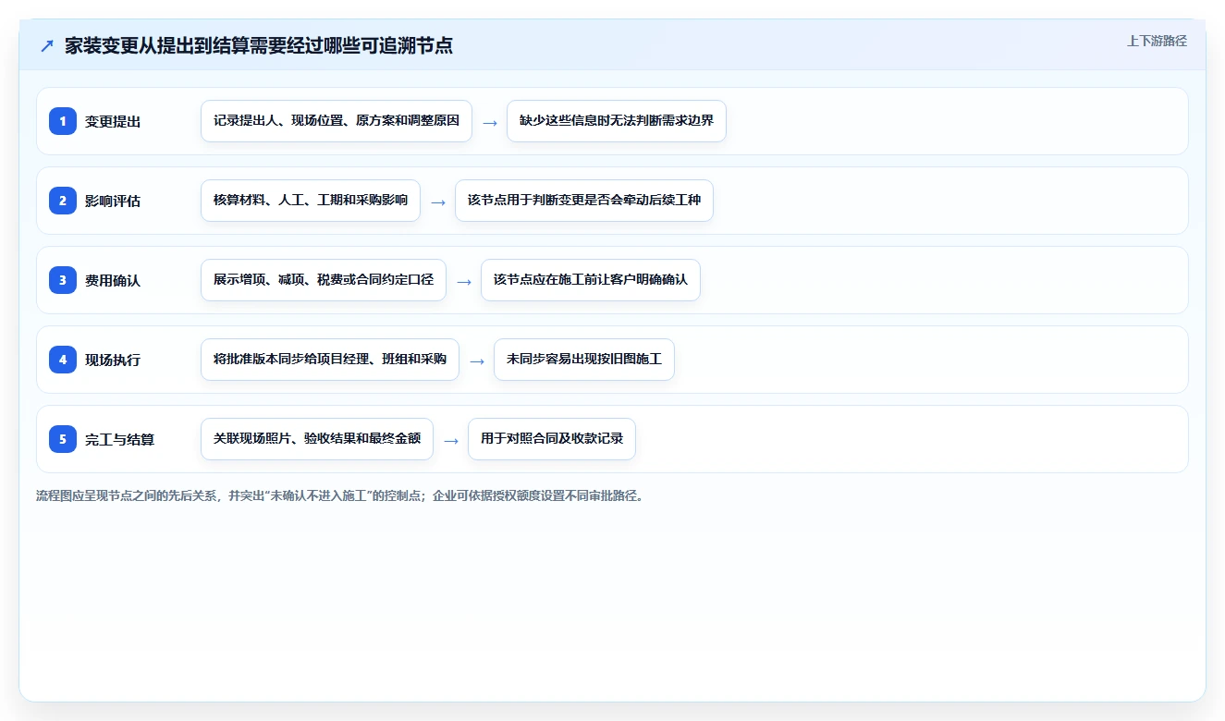Open the 缺少这些信息时无法判断需求边界 card
This screenshot has width=1225, height=721.
click(617, 121)
